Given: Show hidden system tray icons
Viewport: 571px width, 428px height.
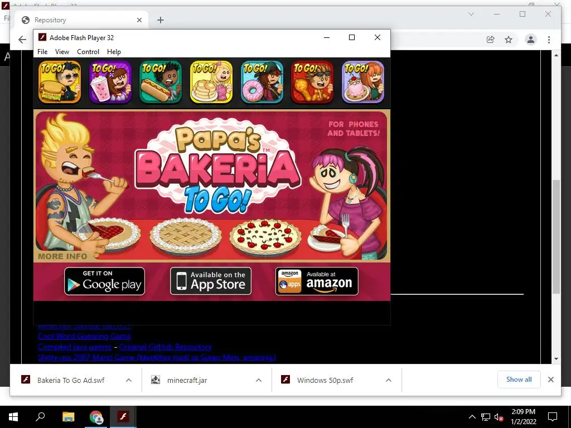Looking at the screenshot, I should [x=472, y=417].
